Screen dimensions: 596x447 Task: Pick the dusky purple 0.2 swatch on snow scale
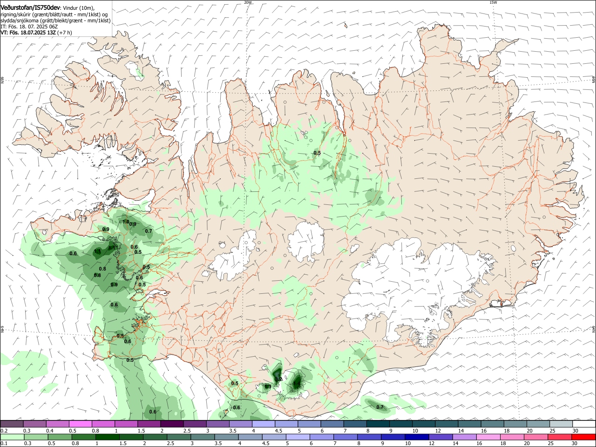click(12, 424)
